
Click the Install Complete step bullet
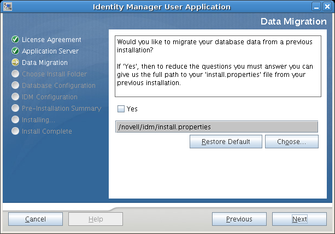[x=15, y=131]
